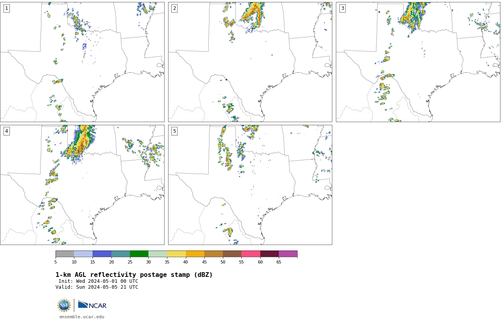Click the blue 15-20 dBZ swatch
Screen dimensions: 504x321
[102, 254]
